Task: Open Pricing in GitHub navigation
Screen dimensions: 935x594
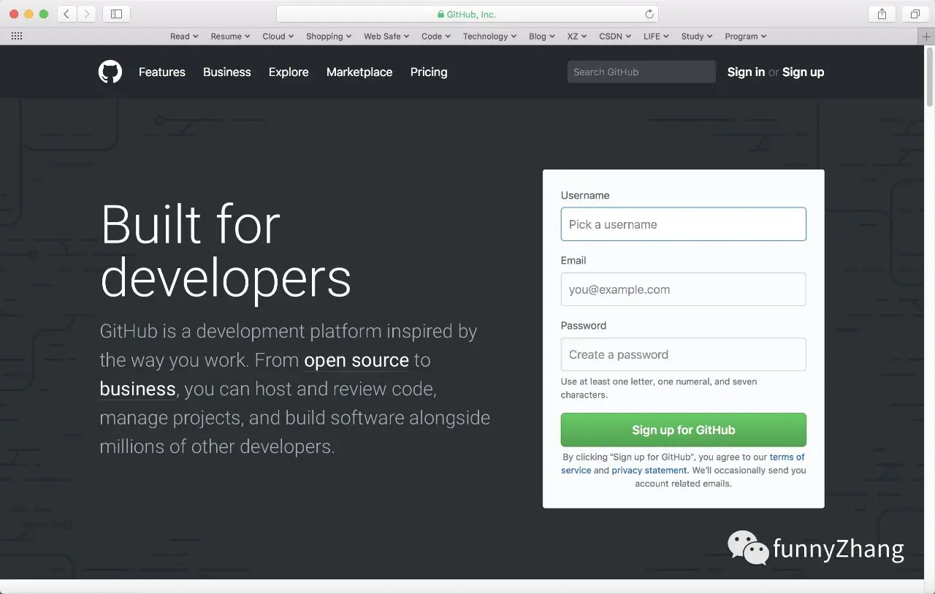Action: pos(429,72)
